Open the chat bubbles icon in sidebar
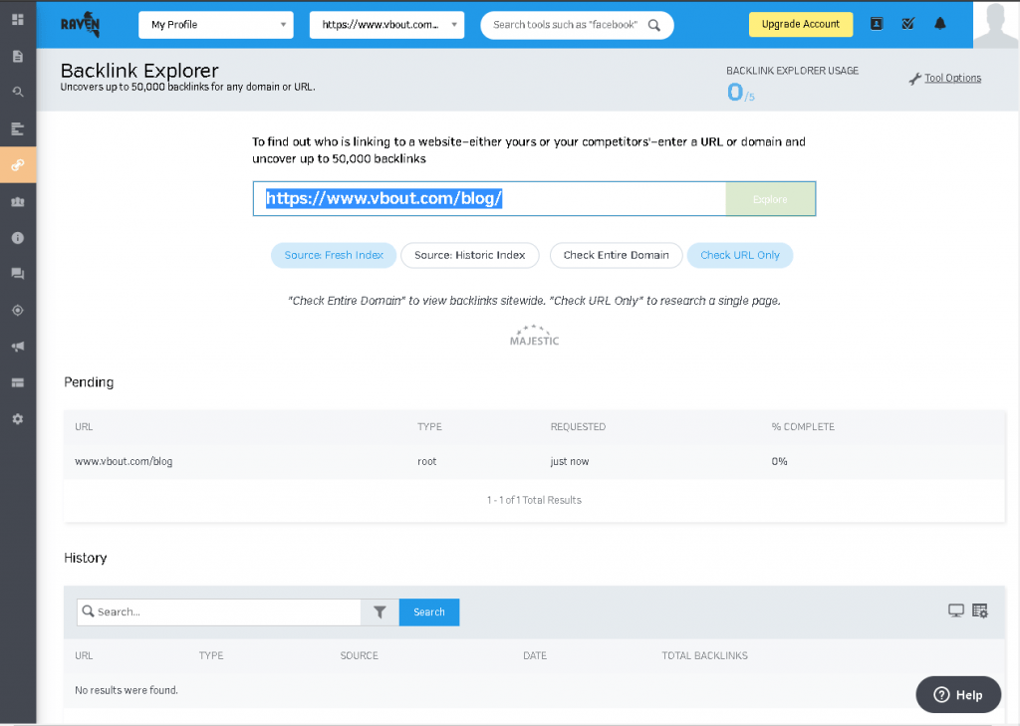This screenshot has width=1020, height=726. tap(18, 274)
